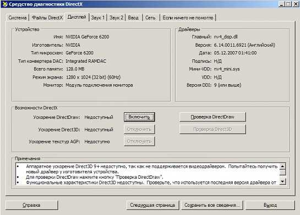Viewport: 300px width, 215px height.
Task: Click notes scrollbar up arrow
Action: pos(282,166)
